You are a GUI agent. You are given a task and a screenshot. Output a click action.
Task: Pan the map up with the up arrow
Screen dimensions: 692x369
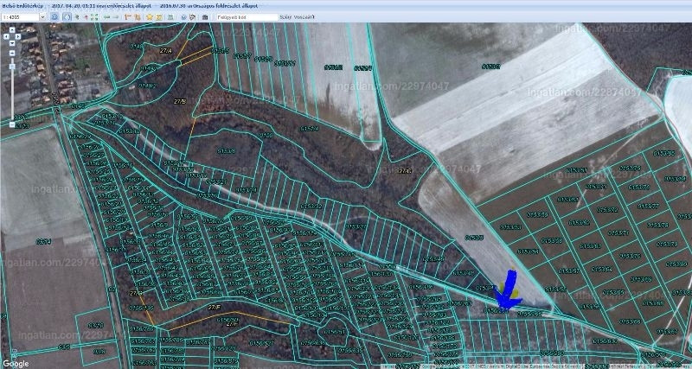[x=12, y=29]
